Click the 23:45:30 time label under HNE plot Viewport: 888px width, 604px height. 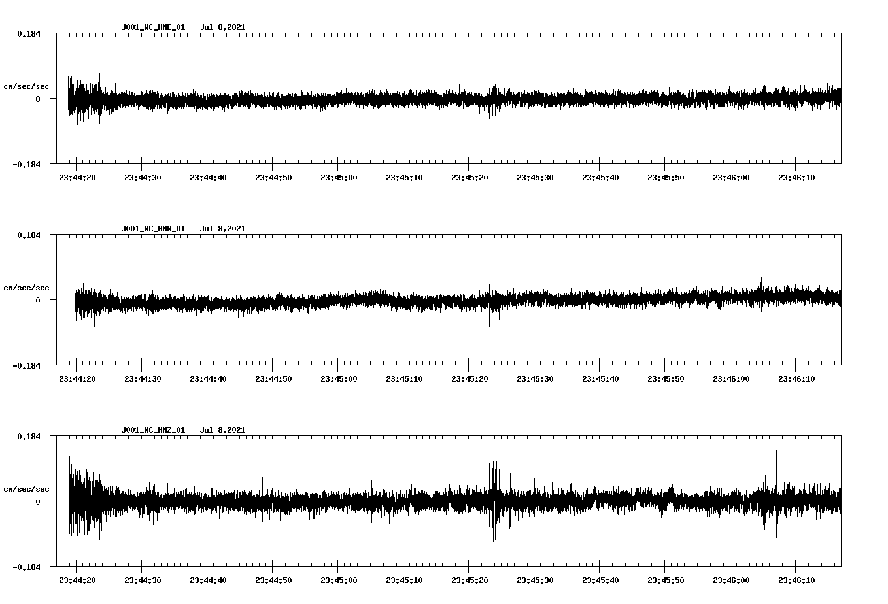tap(535, 177)
